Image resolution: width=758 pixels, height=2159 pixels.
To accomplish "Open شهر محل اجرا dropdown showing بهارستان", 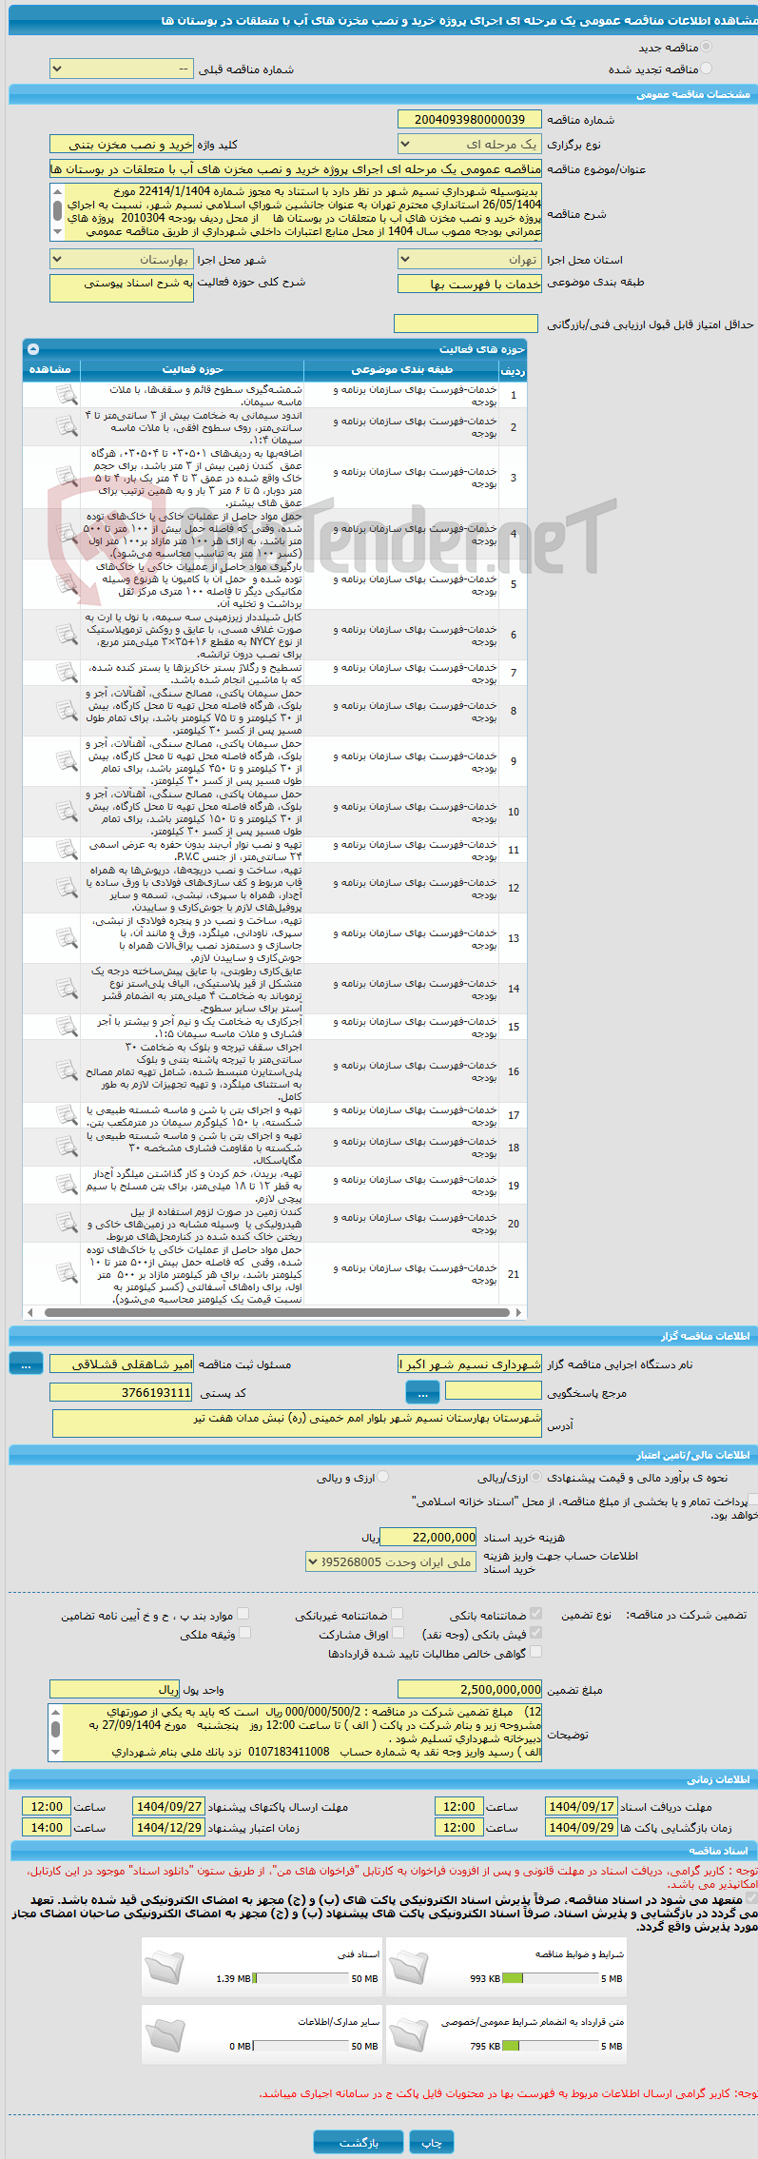I will (122, 260).
